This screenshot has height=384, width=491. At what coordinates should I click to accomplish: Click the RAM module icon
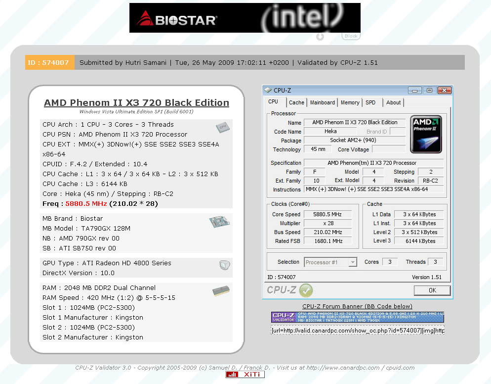tap(221, 291)
